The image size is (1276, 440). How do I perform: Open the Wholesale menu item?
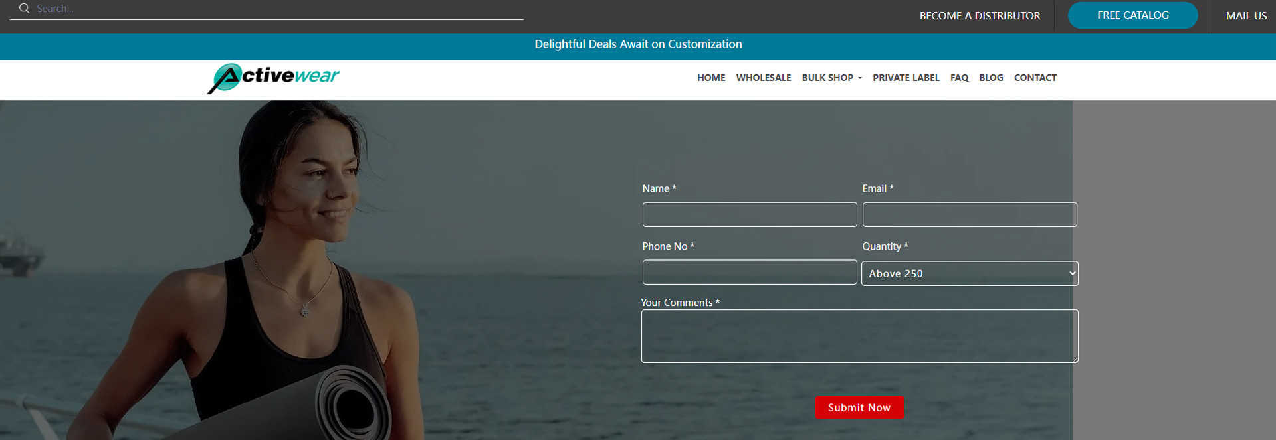click(763, 78)
